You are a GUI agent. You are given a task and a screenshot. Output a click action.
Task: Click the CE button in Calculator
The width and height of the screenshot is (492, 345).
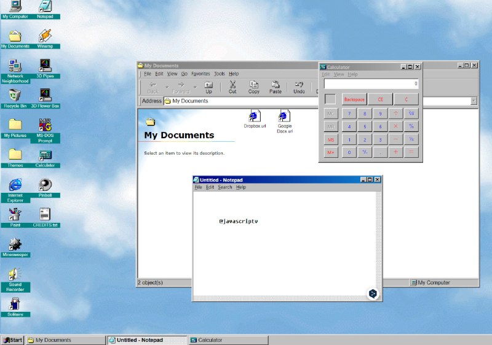380,99
